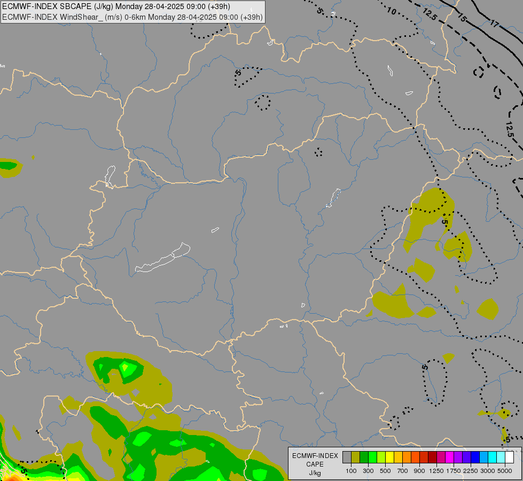
Task: Pick the crimson pink swatch right of 1250
Action: [x=441, y=457]
